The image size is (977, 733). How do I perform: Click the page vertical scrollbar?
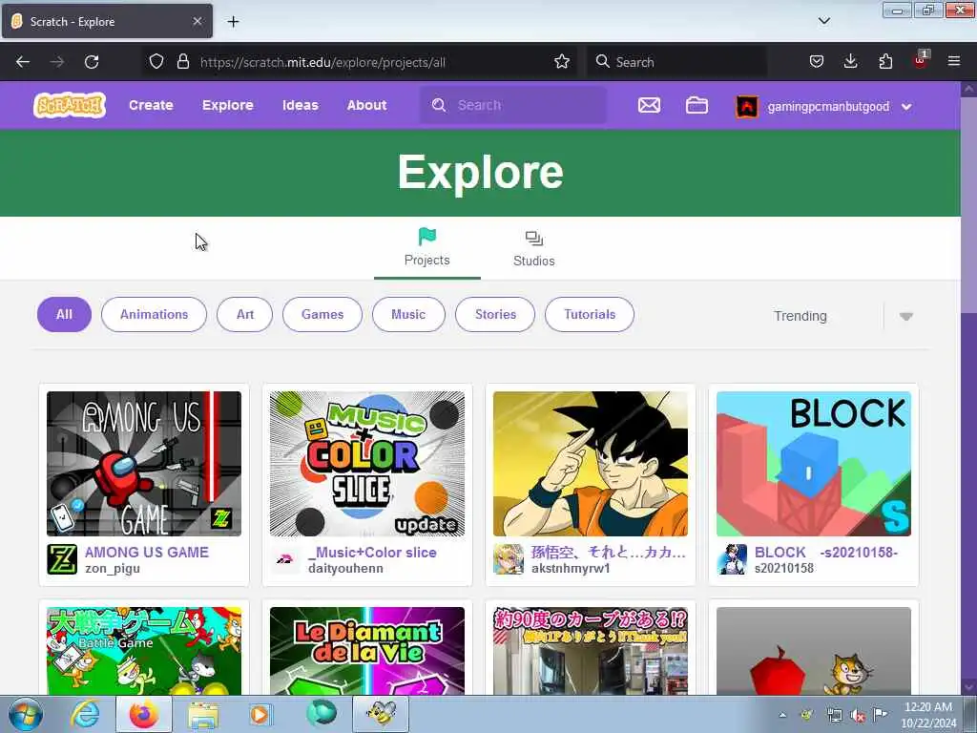click(x=968, y=387)
